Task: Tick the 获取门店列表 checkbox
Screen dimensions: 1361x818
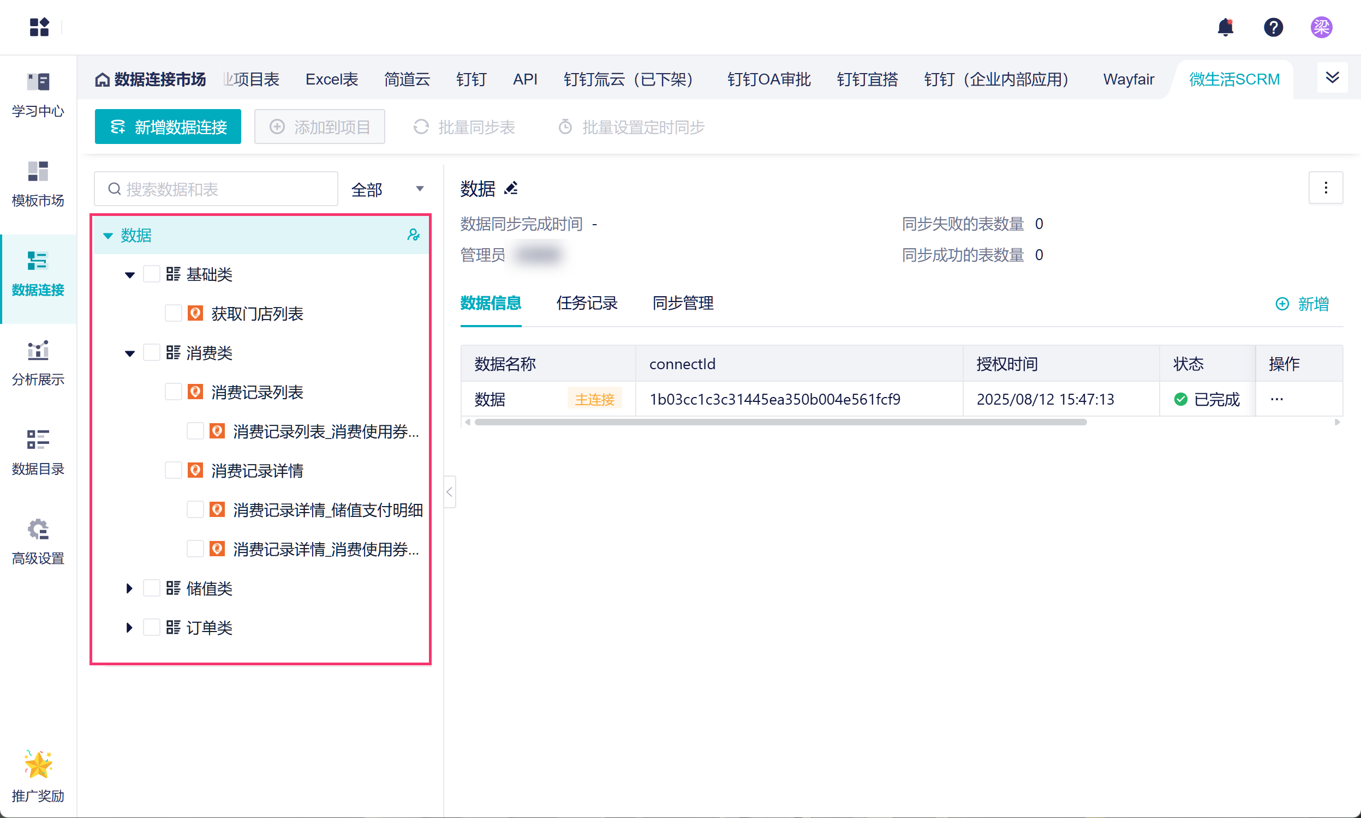Action: [174, 313]
